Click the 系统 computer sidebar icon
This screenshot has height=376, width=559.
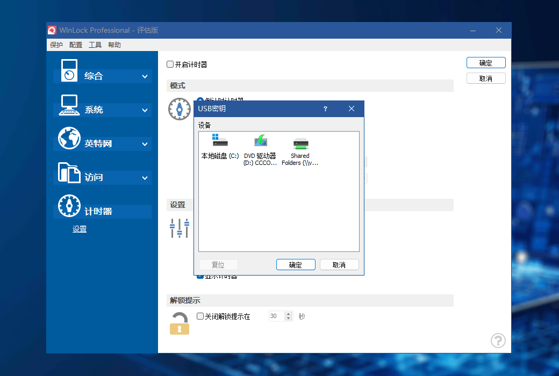coord(69,105)
